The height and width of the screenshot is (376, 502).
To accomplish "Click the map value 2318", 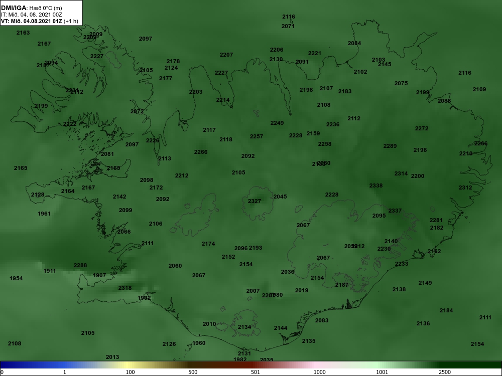I will pyautogui.click(x=125, y=288).
